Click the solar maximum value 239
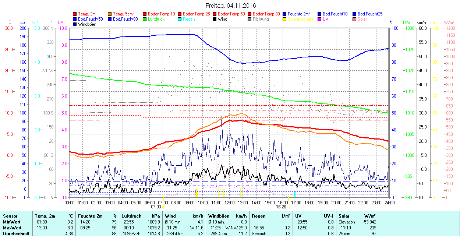 coord(373,228)
